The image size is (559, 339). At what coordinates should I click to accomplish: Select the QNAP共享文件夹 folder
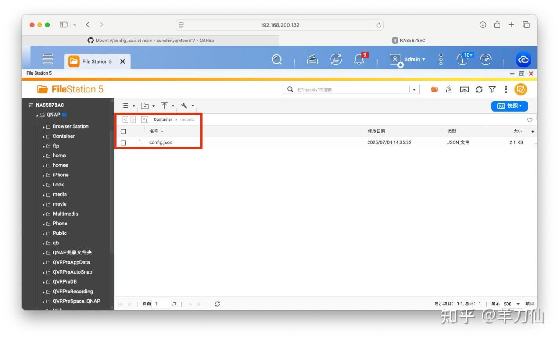[x=72, y=253]
